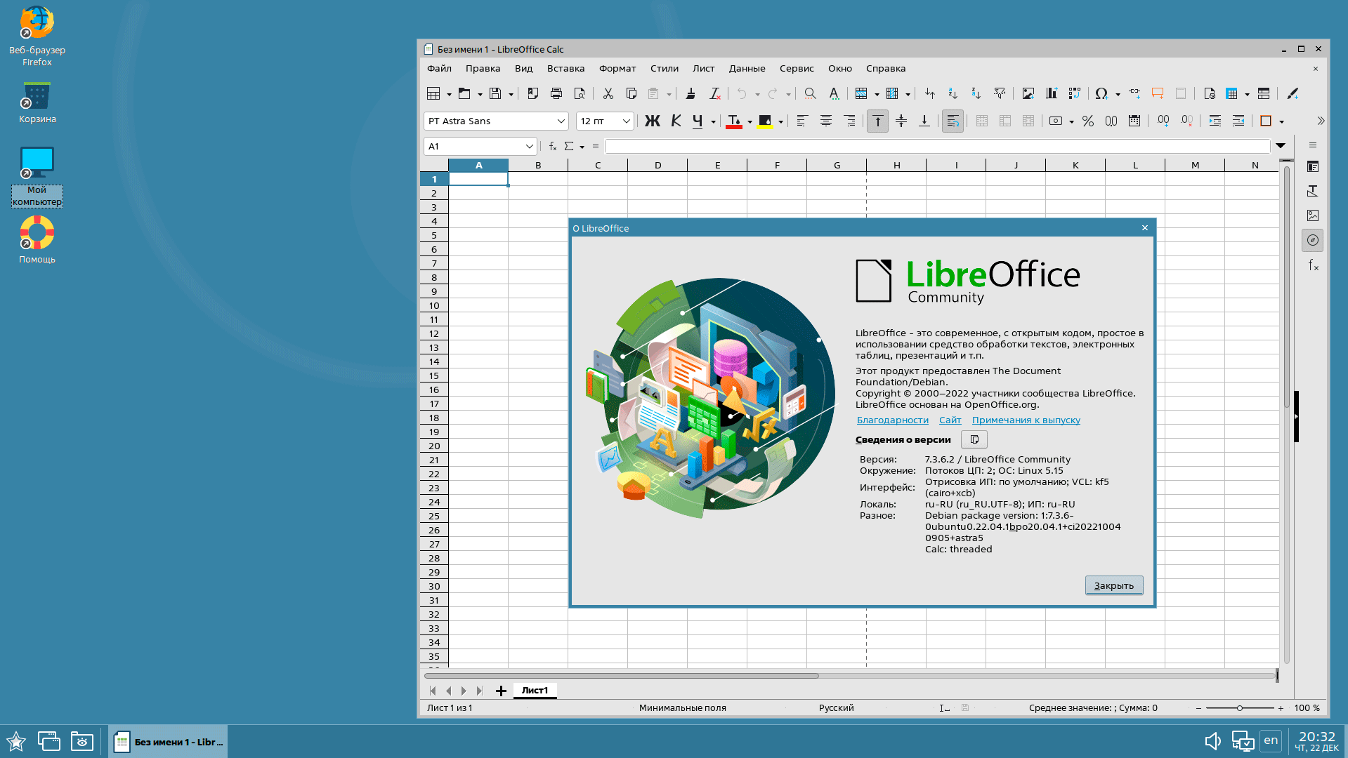
Task: Open the Вставка menu
Action: [x=565, y=68]
